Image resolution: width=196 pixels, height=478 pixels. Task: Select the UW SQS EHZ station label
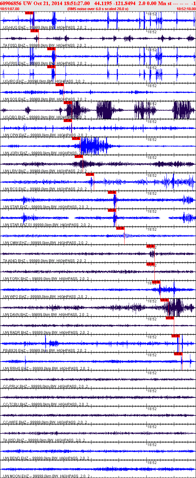tap(45, 99)
